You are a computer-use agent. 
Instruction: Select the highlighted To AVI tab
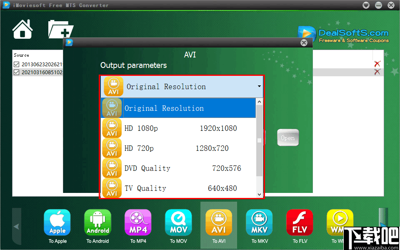click(218, 222)
